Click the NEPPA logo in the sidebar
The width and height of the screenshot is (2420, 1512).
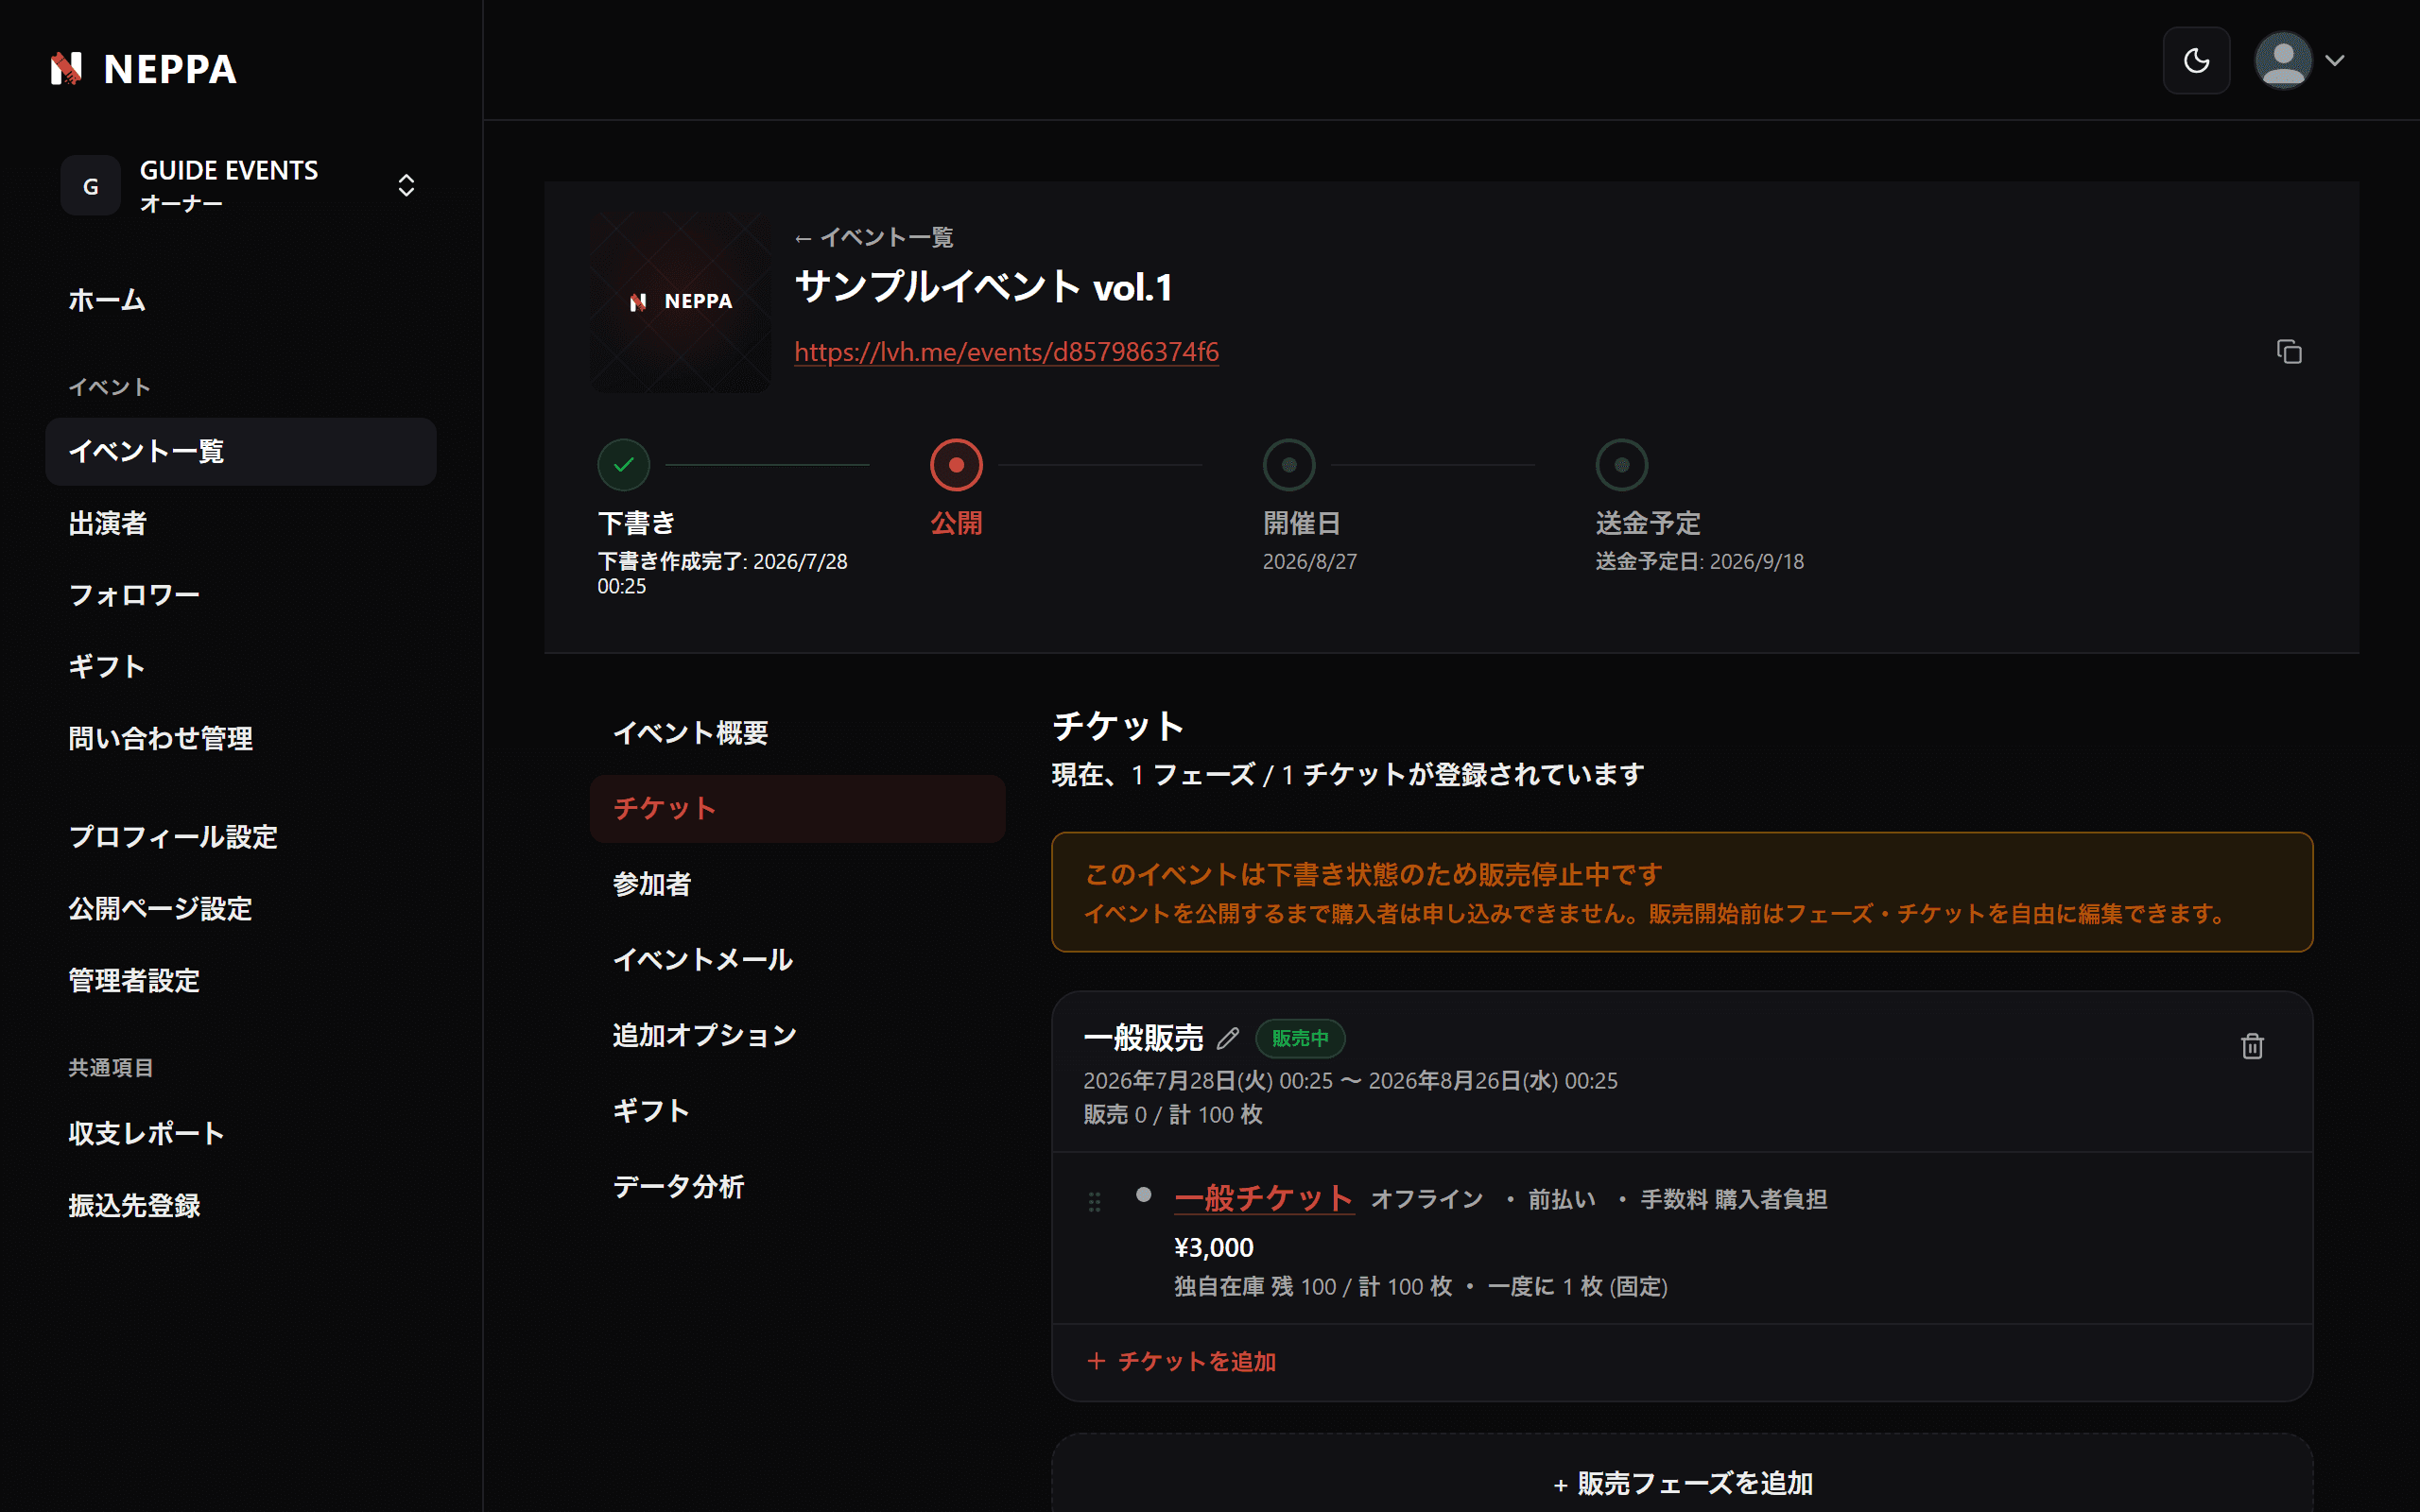(143, 68)
